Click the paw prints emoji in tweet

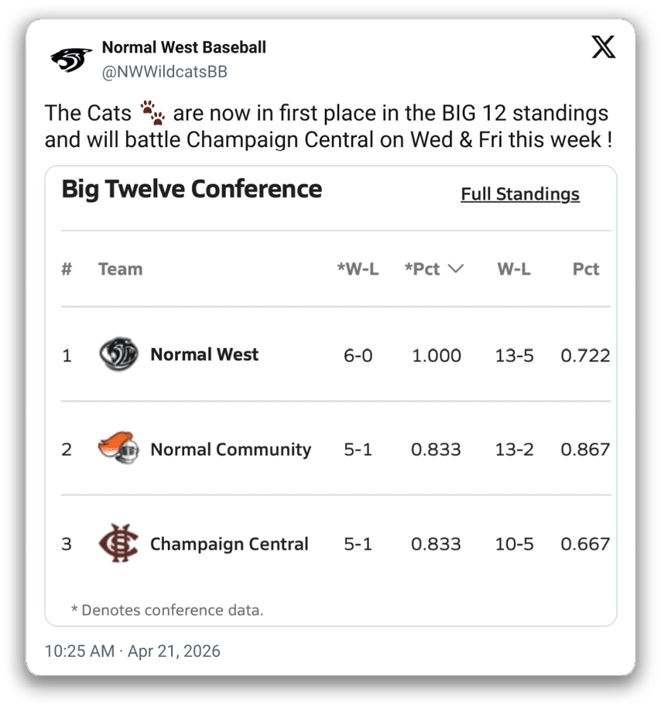coord(153,114)
